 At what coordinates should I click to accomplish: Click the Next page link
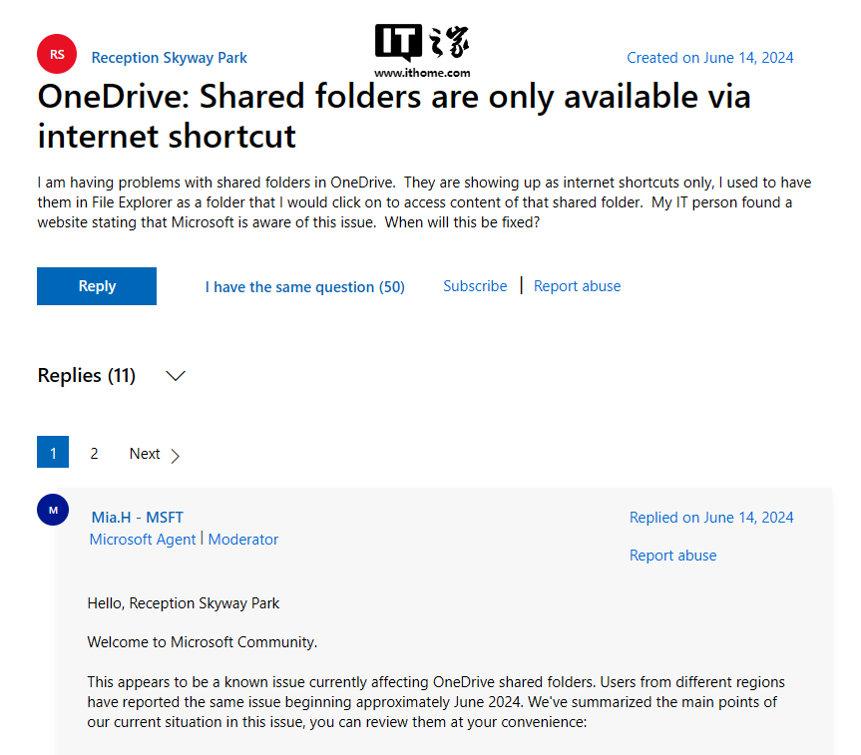[145, 454]
